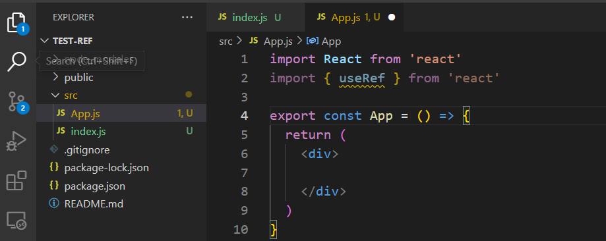
Task: Click the closing brace on line 10
Action: click(274, 229)
